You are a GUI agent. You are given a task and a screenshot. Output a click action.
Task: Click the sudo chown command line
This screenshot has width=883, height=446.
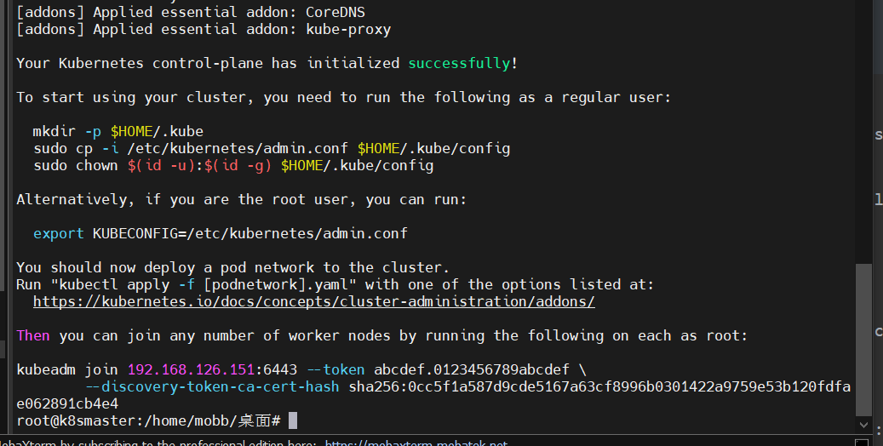click(232, 165)
